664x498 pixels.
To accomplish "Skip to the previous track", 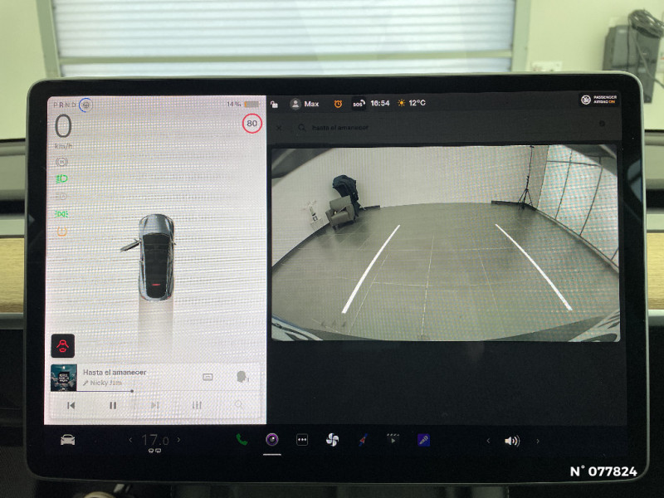I will [71, 405].
